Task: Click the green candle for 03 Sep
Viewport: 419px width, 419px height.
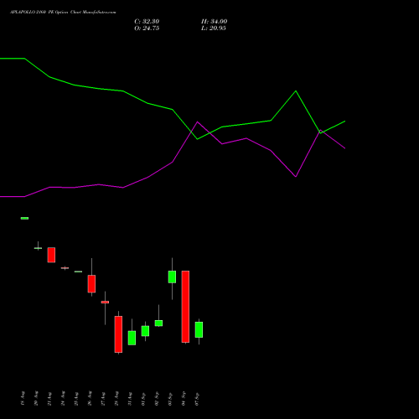Action: 172,277
